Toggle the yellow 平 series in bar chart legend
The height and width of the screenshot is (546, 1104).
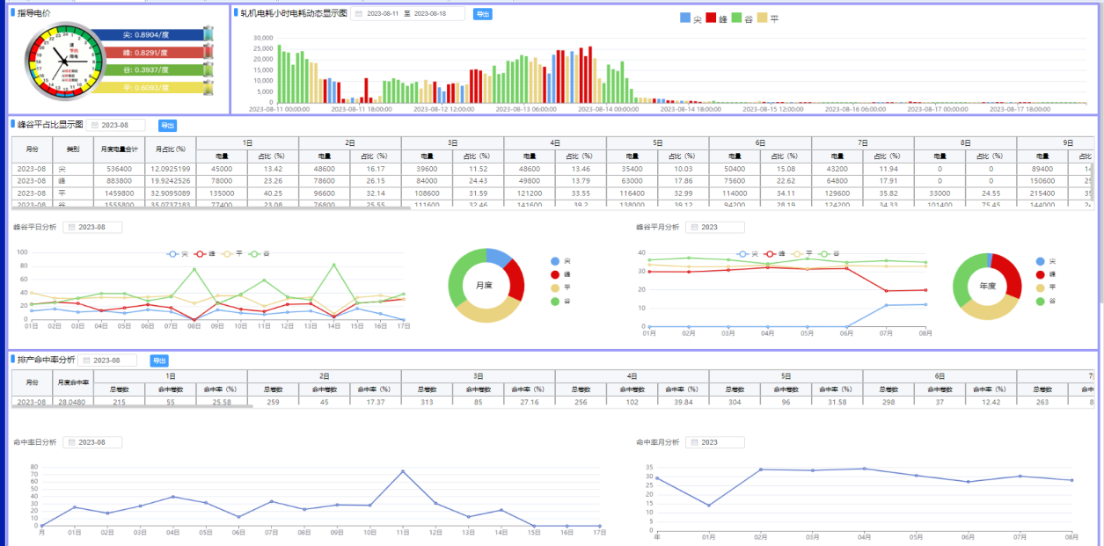pos(768,18)
